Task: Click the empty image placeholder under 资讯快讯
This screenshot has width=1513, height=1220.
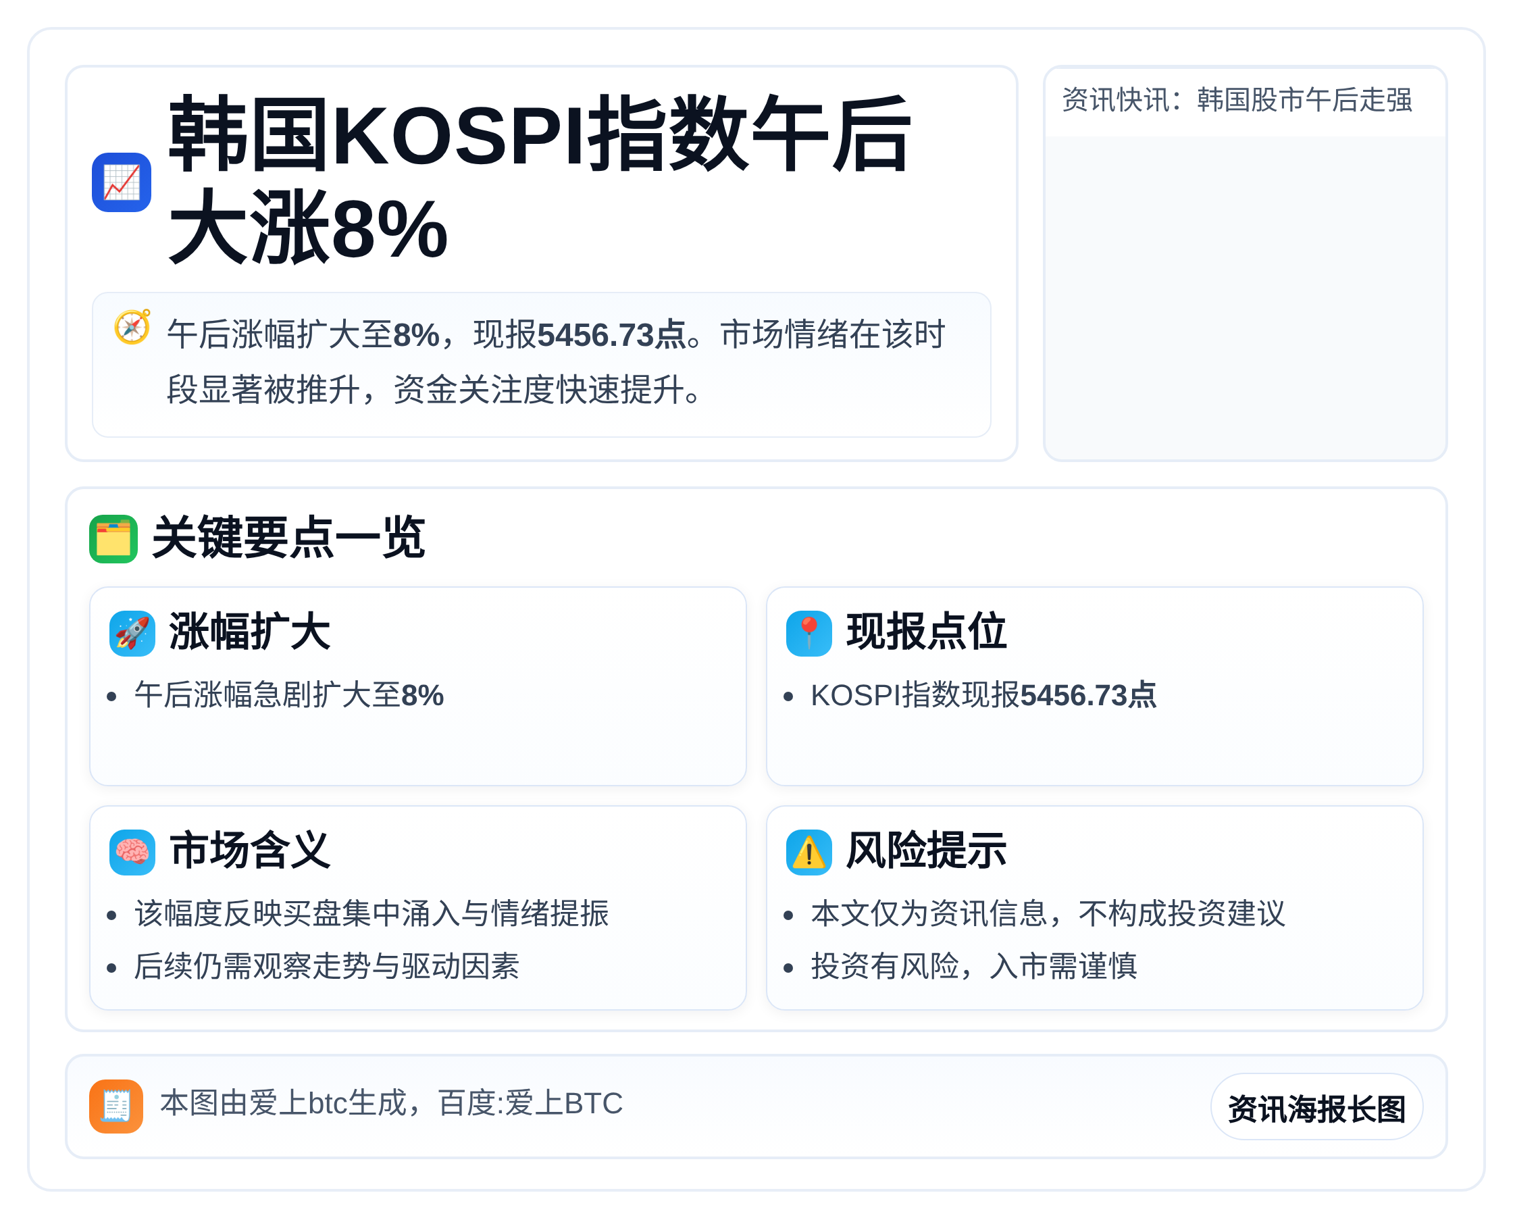Action: click(x=1245, y=297)
